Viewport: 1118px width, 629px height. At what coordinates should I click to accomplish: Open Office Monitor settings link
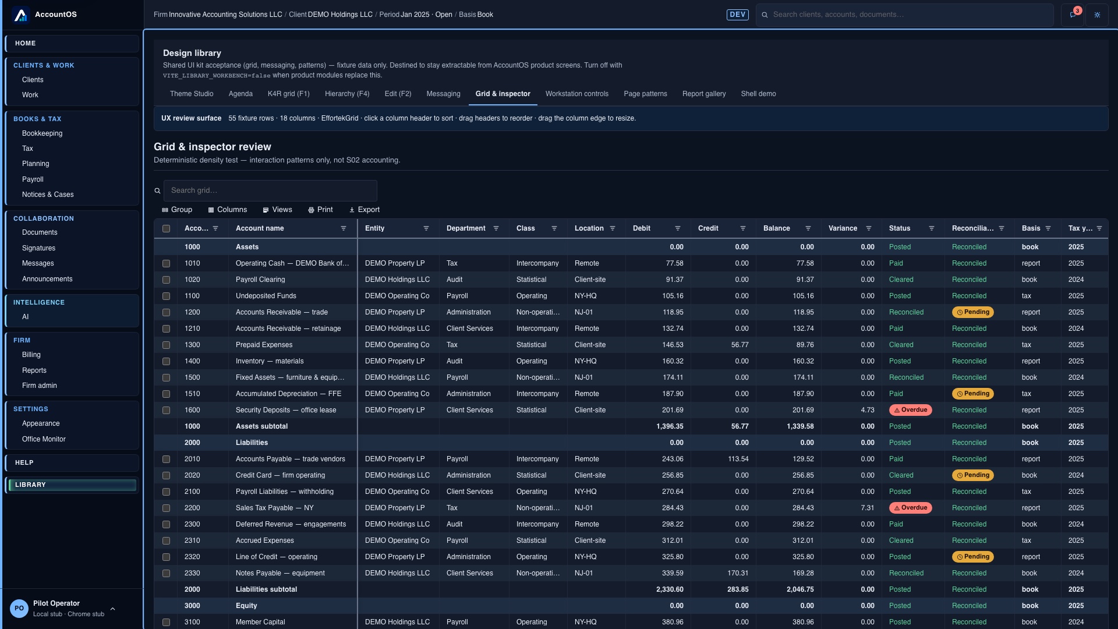click(44, 439)
